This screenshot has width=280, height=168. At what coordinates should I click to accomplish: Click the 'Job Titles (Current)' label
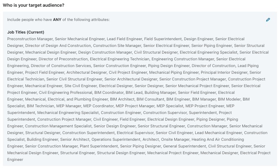click(26, 32)
